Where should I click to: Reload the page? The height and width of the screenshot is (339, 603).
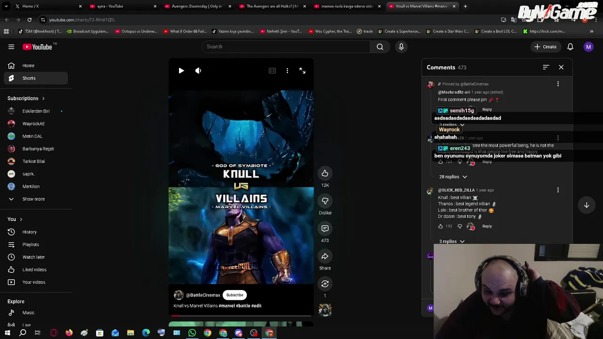[29, 20]
